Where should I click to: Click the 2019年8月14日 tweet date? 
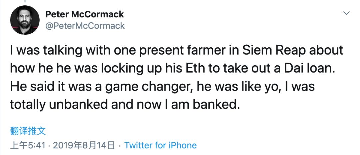coord(84,146)
